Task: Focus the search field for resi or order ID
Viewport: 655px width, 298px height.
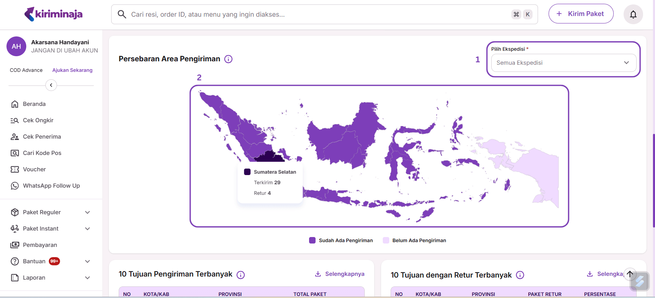Action: (x=317, y=14)
